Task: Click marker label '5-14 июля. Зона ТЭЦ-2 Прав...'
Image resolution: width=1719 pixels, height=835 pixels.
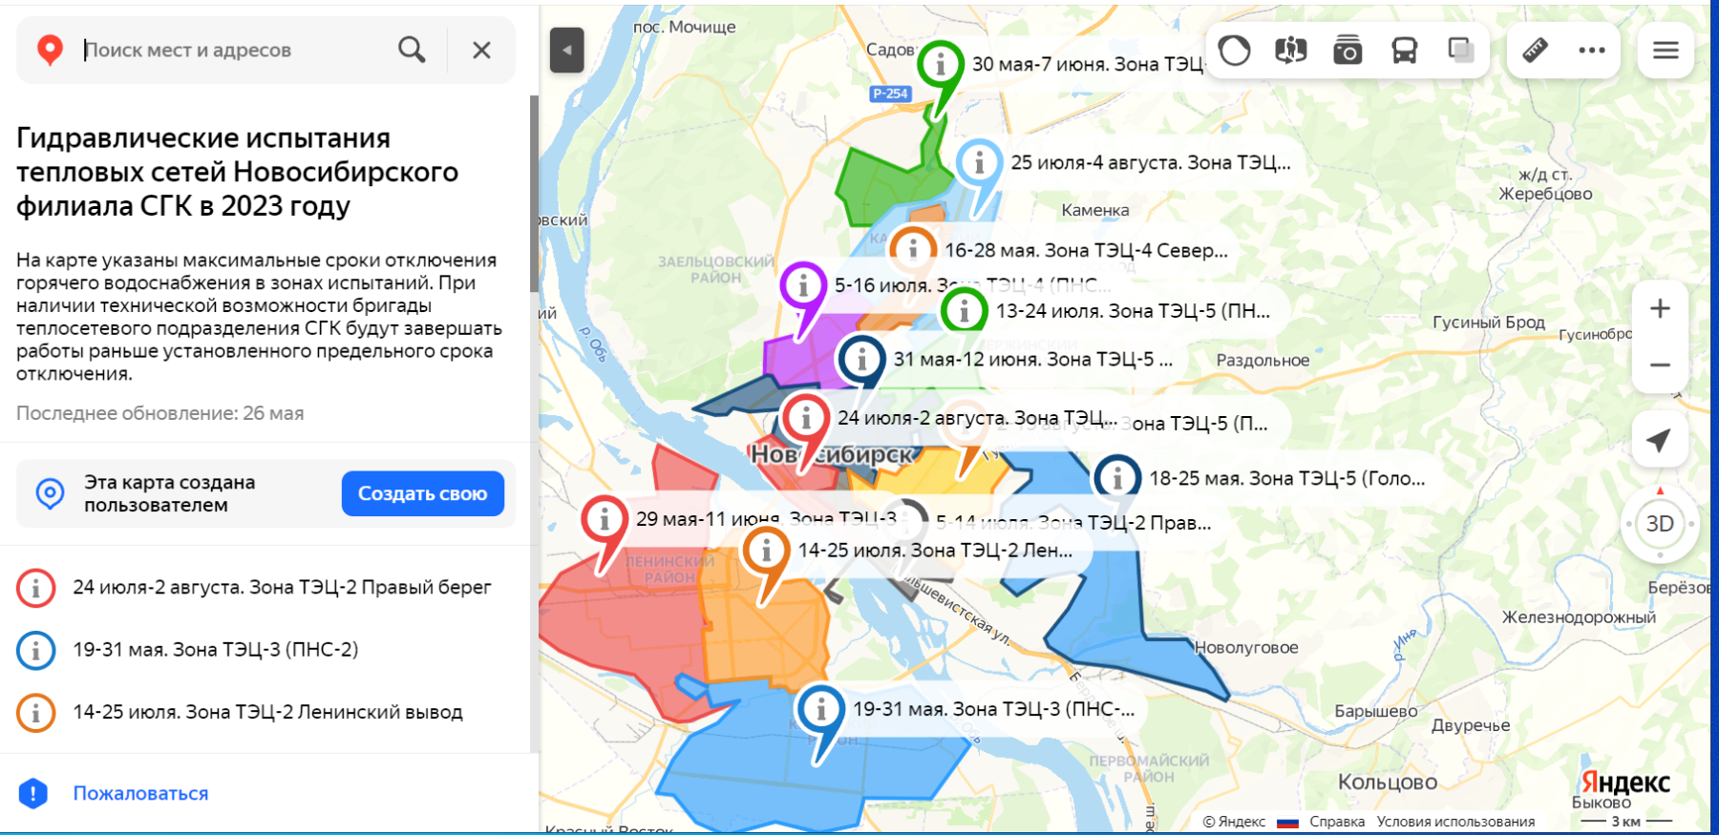Action: tap(1073, 523)
